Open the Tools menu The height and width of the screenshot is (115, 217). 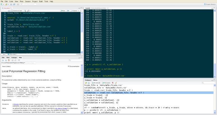(46, 1)
